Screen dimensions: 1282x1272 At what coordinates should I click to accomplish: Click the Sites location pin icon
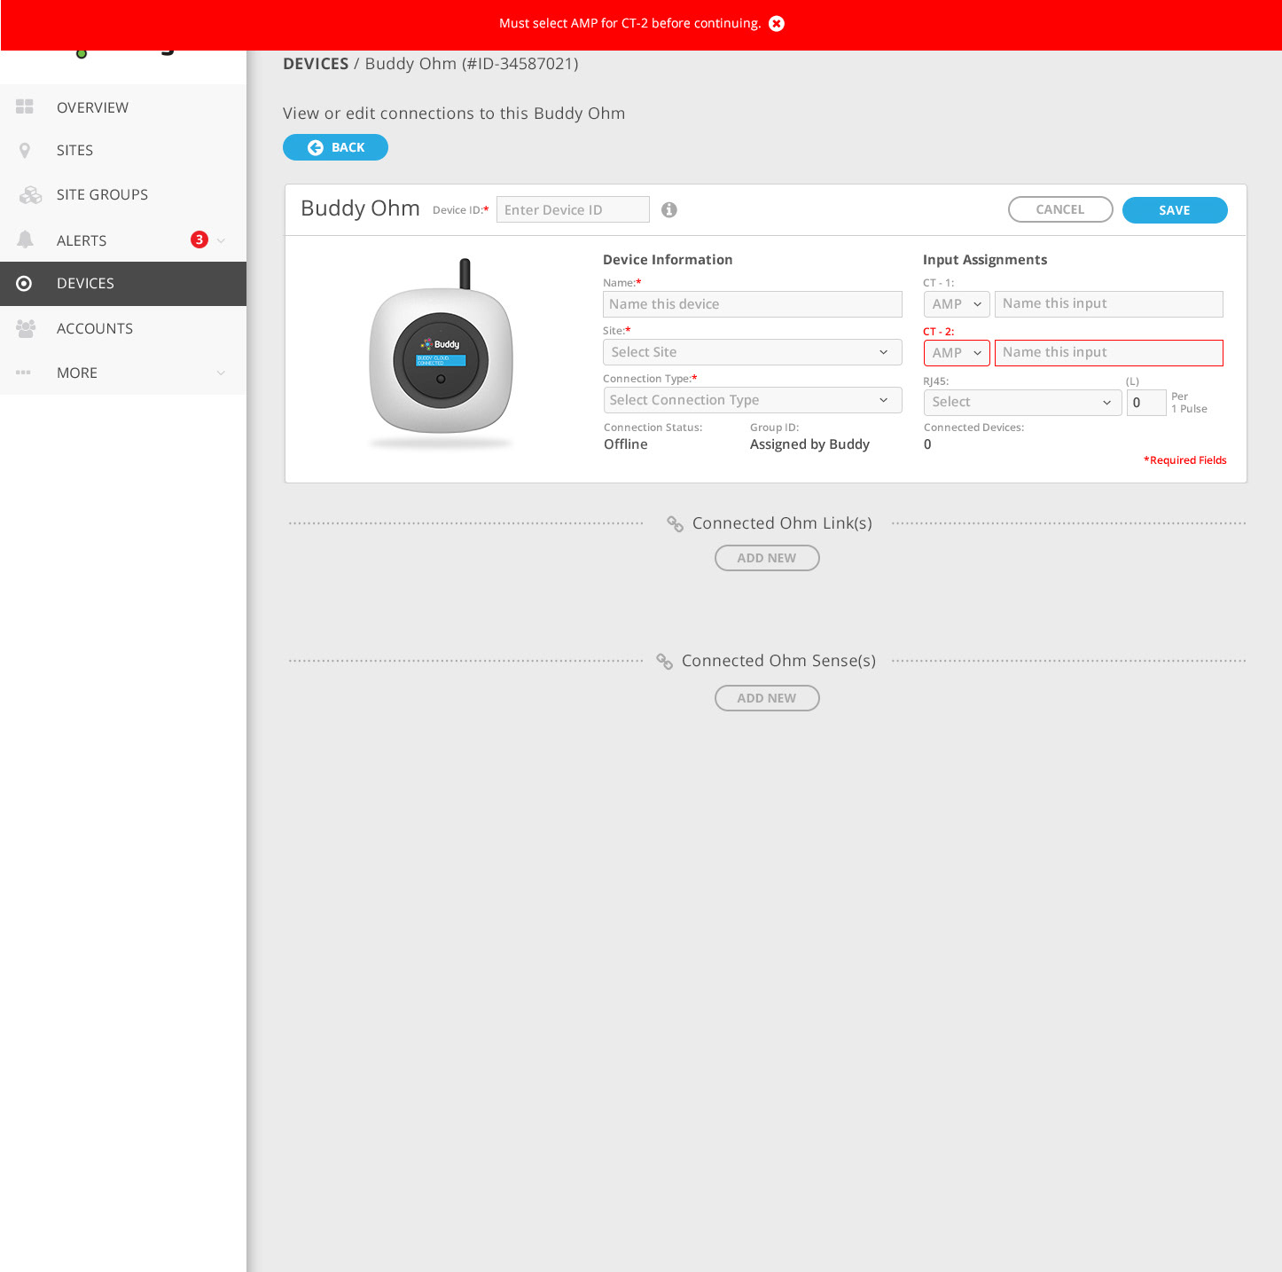[x=25, y=151]
